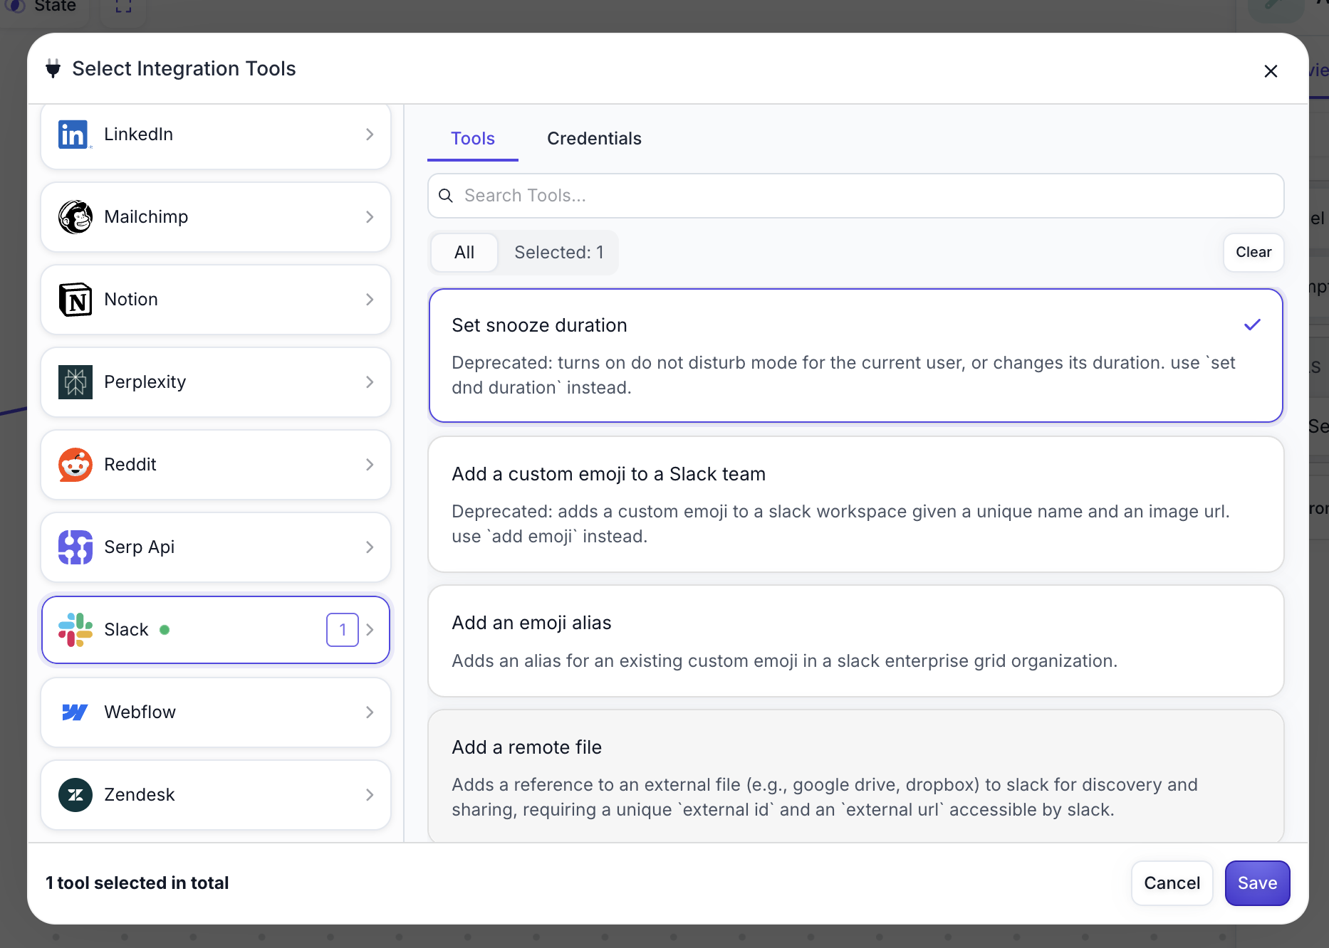Expand the Mailchimp integration chevron
Screen dimensions: 1329x948
(x=370, y=217)
